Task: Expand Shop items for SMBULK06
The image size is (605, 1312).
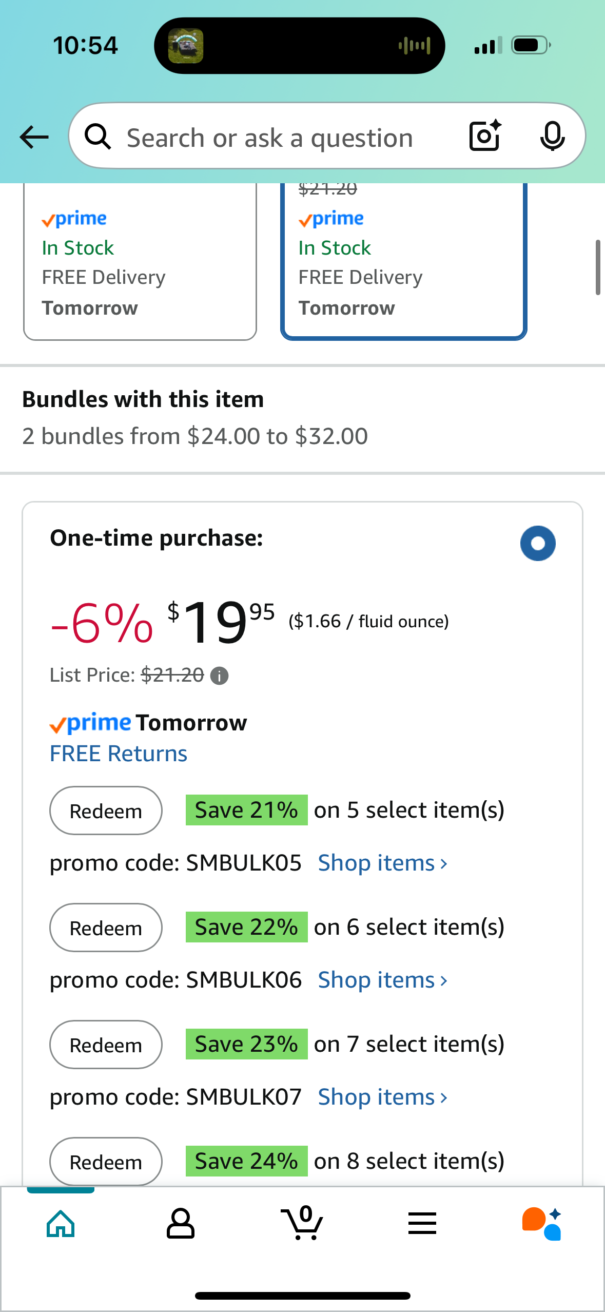Action: click(x=383, y=980)
